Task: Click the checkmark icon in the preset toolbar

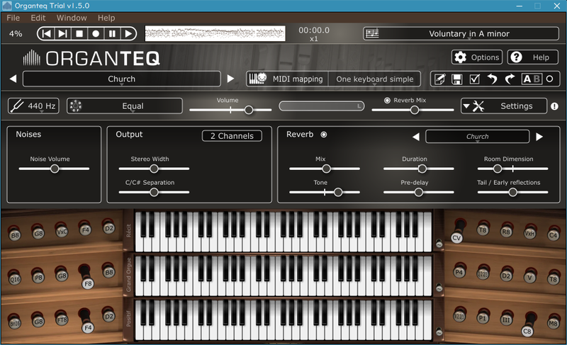Action: point(474,79)
